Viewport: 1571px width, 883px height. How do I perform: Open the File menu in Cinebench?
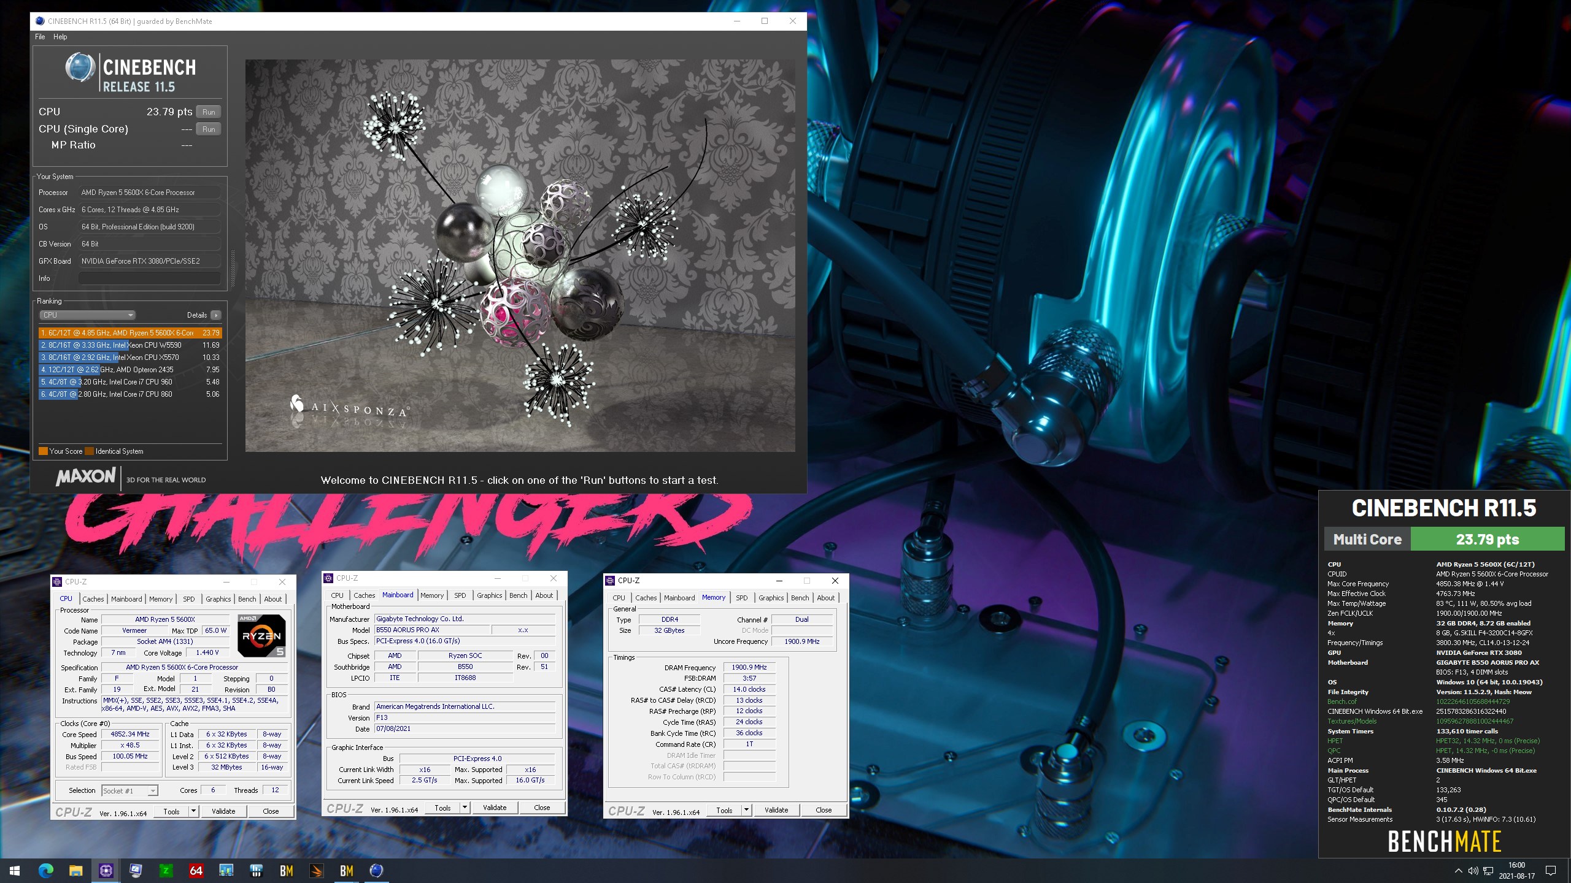pyautogui.click(x=40, y=37)
